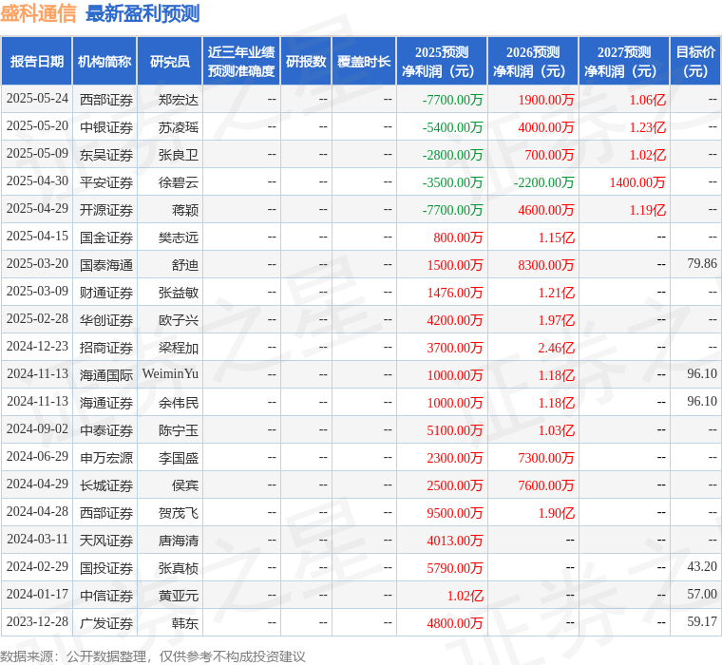The image size is (722, 665).
Task: Click the 2027预测净利润 column header
Action: [x=624, y=61]
